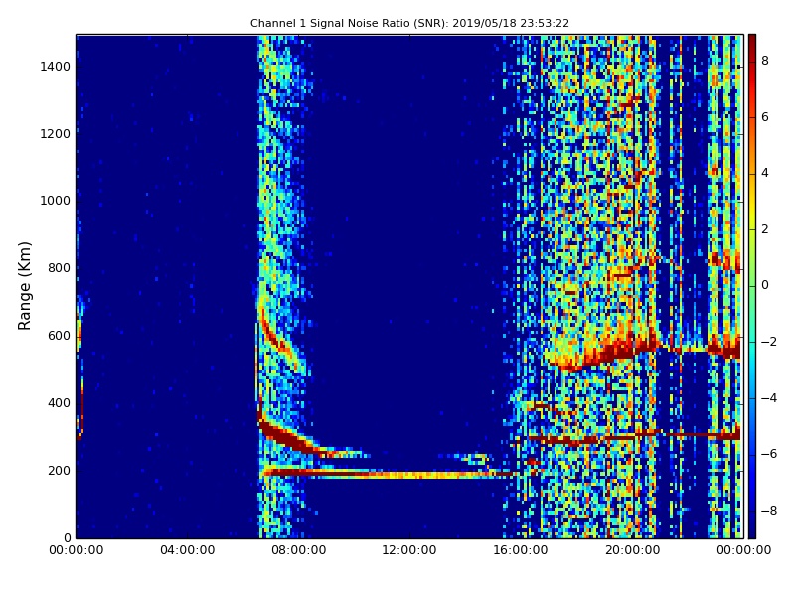Screen dimensions: 795x596
Task: Click the leftmost 00:00:00 time label
Action: click(77, 550)
